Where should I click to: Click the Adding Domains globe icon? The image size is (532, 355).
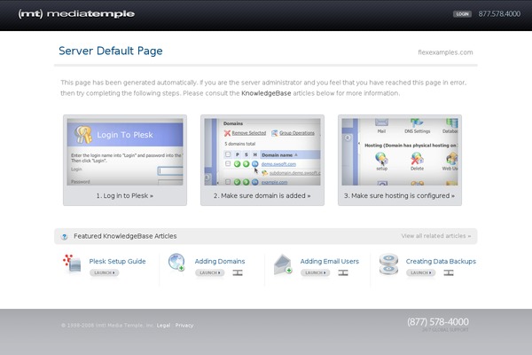176,263
